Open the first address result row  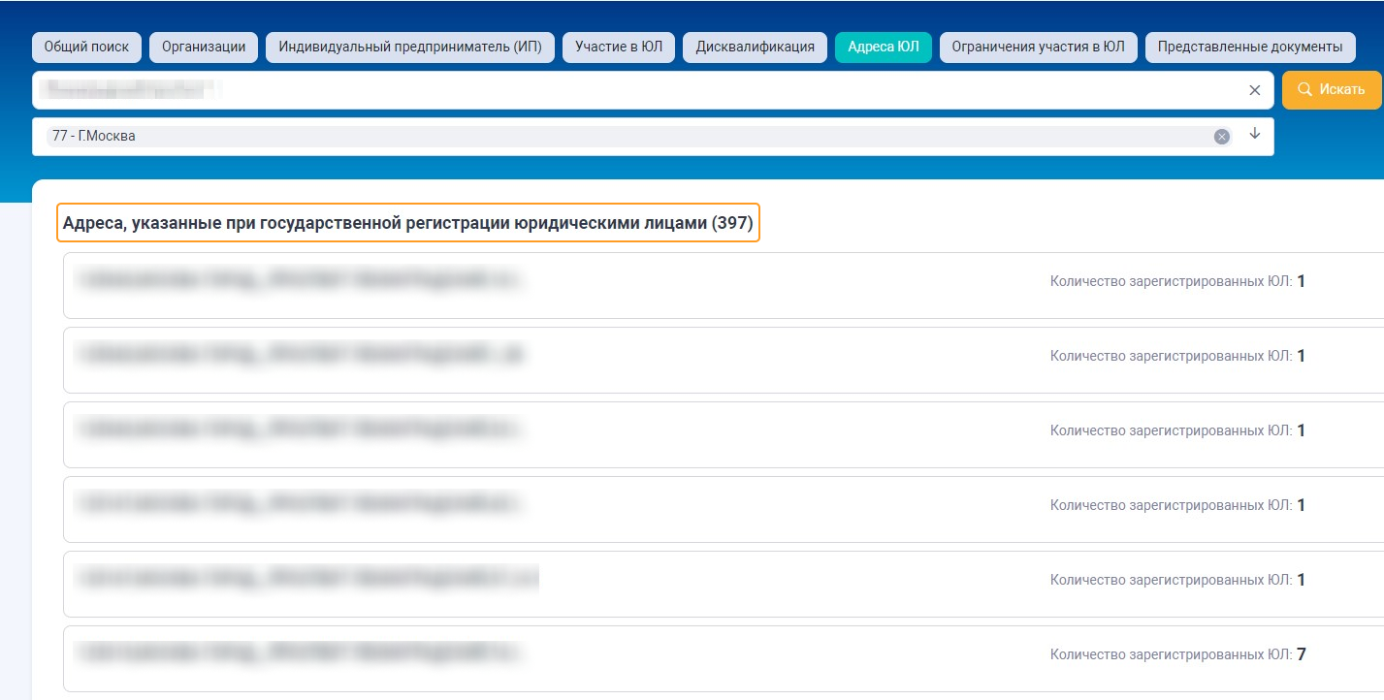[724, 285]
